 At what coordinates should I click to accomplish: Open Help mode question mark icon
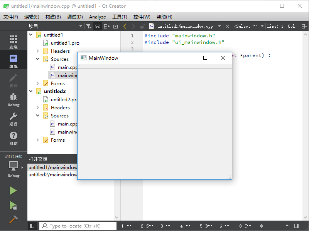point(13,138)
